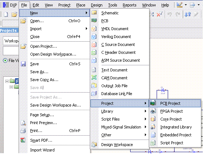Viewport: 206px width, 155px height.
Task: Open the Mixed-Signal Simulation submenu
Action: click(x=120, y=127)
